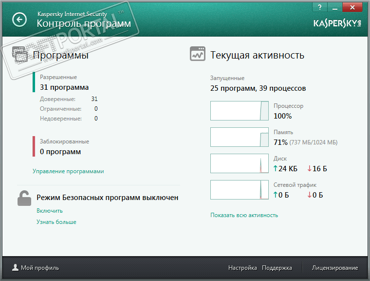Click the 'Контроль программ' title
This screenshot has height=281, width=370.
(x=84, y=23)
